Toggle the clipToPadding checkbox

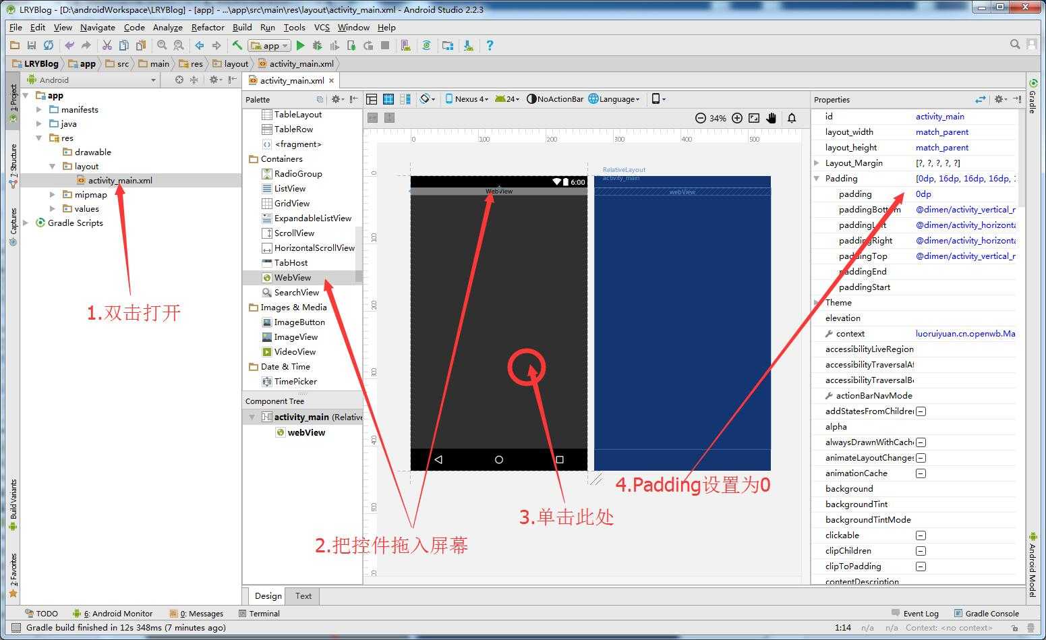(921, 566)
